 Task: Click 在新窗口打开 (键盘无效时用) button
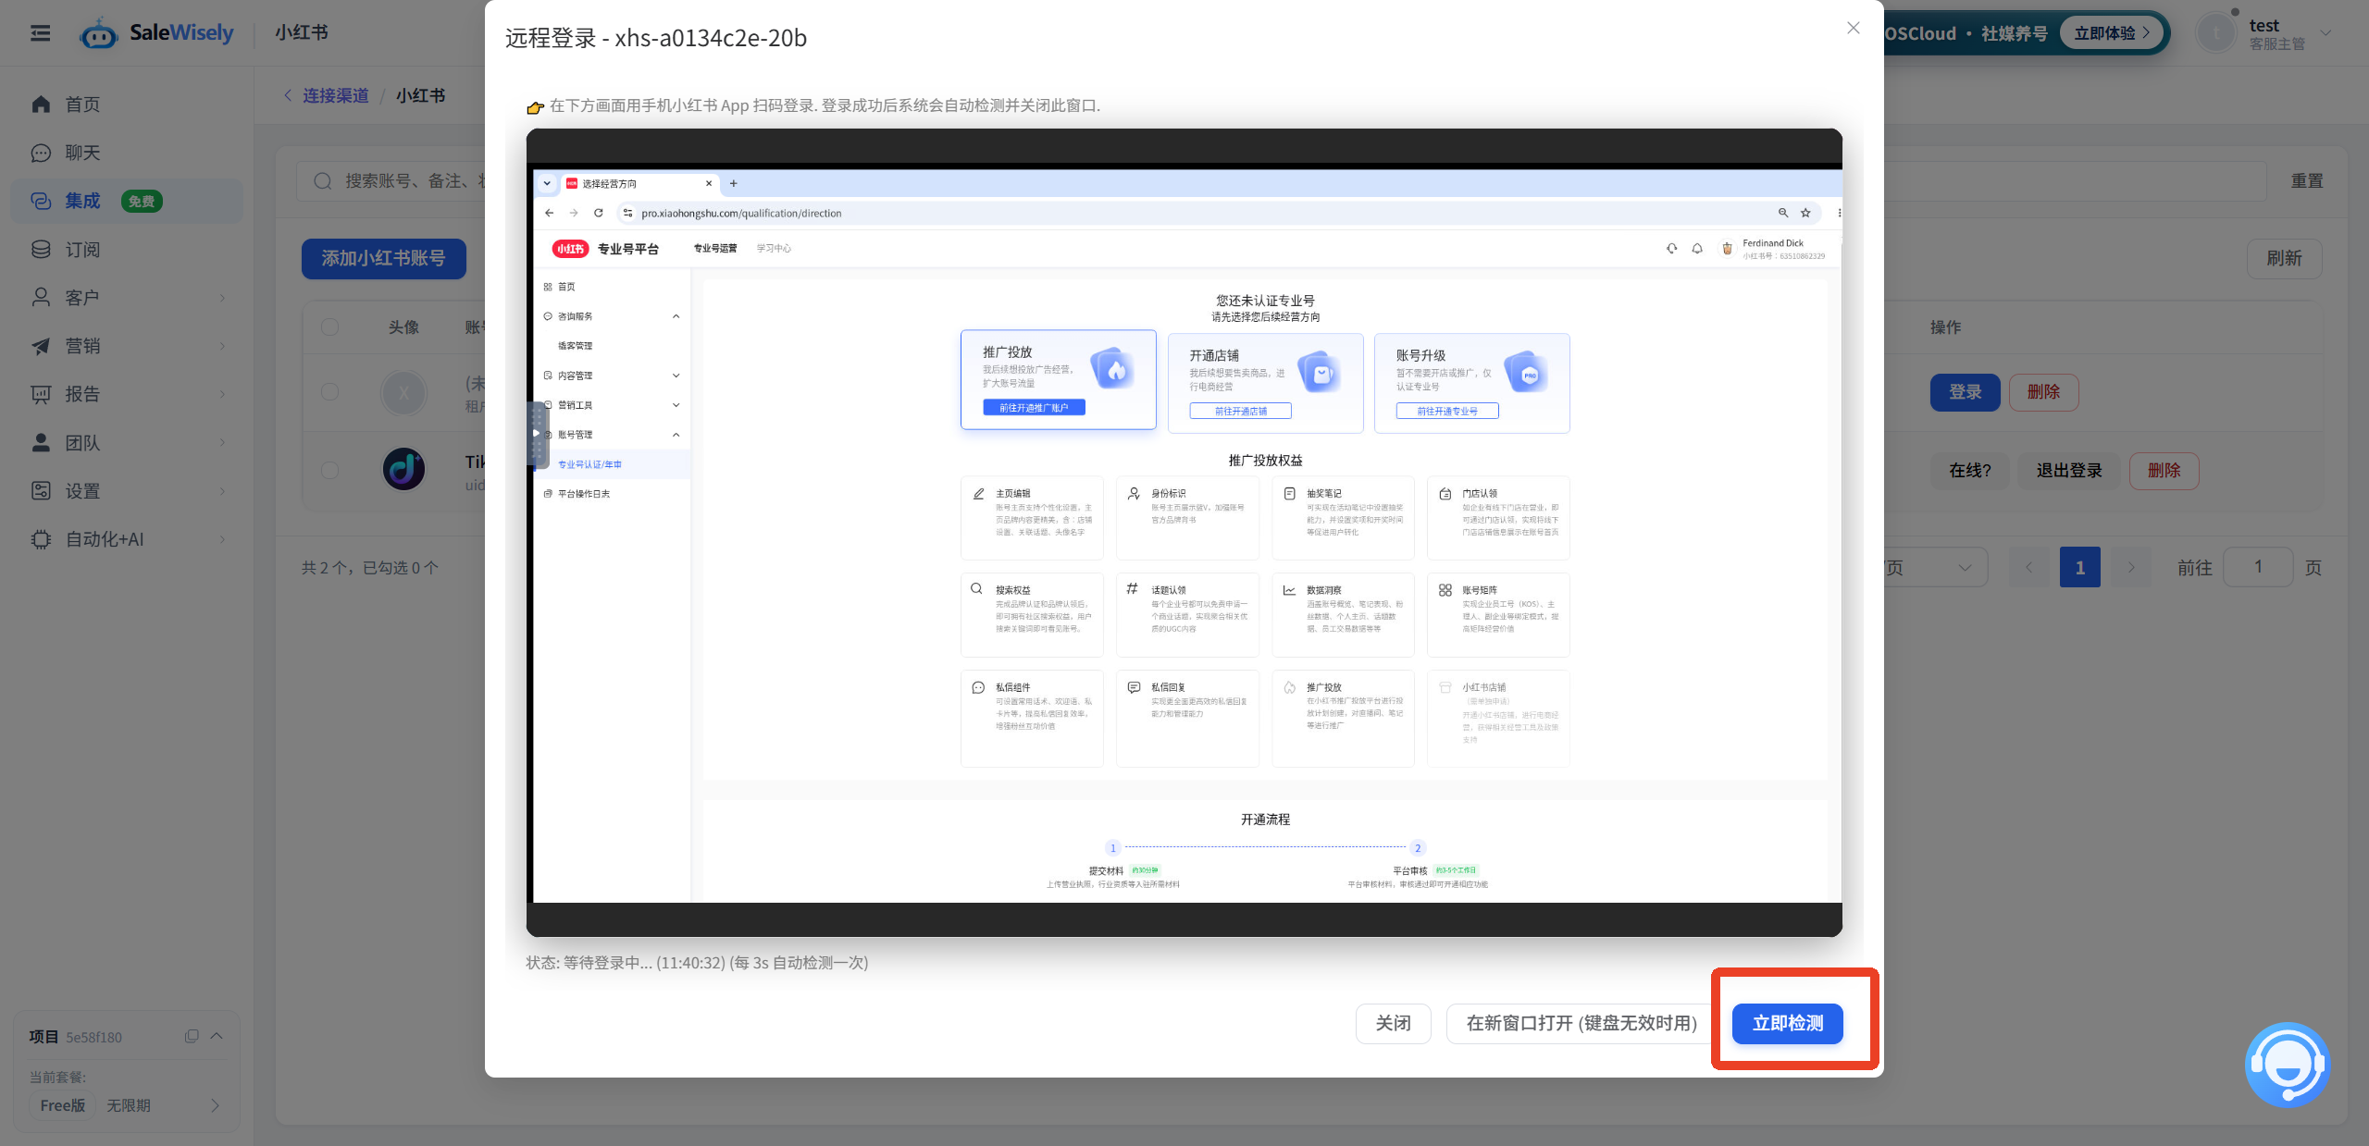1581,1023
